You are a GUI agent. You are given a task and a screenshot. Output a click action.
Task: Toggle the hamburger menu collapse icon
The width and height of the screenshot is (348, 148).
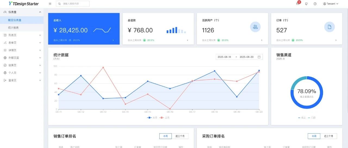[x=50, y=4]
